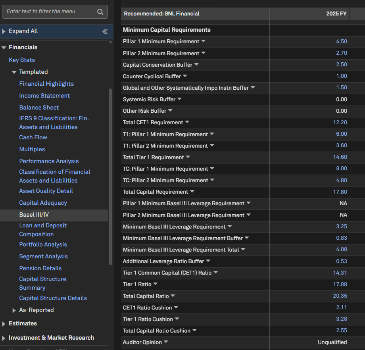Click the 14.31 CET1 Ratio value
Image resolution: width=365 pixels, height=350 pixels.
tap(340, 273)
